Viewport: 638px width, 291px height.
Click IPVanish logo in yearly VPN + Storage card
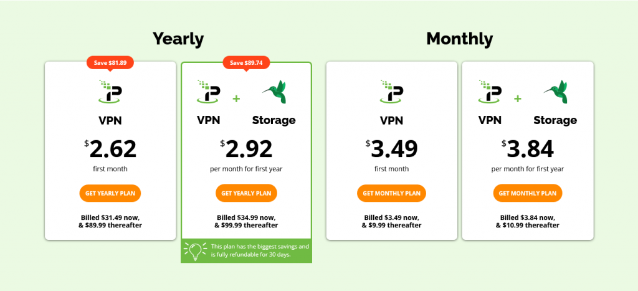coord(208,91)
